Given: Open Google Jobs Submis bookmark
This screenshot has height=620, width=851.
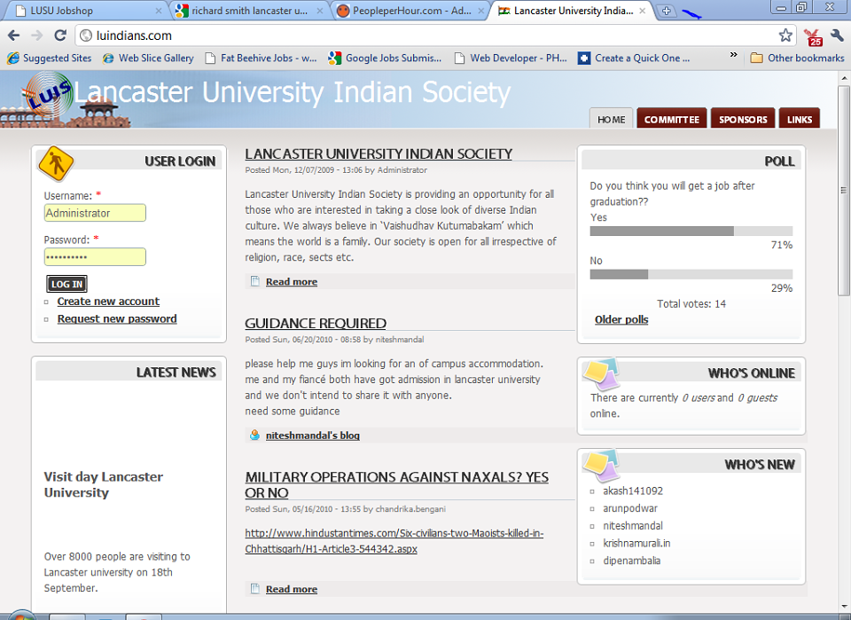Looking at the screenshot, I should [385, 58].
